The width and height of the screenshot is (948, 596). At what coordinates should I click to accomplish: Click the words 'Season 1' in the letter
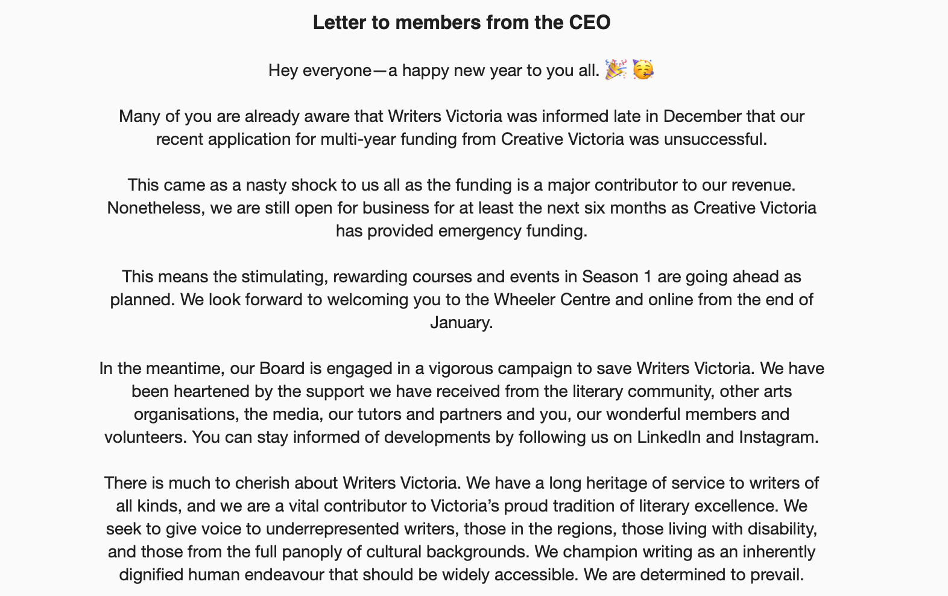click(617, 277)
